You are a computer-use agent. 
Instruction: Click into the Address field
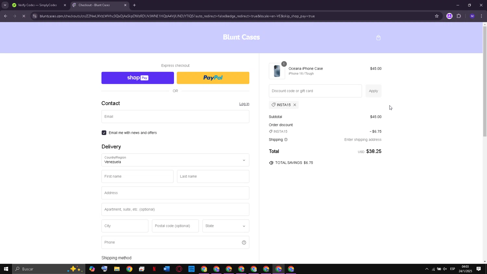point(175,193)
